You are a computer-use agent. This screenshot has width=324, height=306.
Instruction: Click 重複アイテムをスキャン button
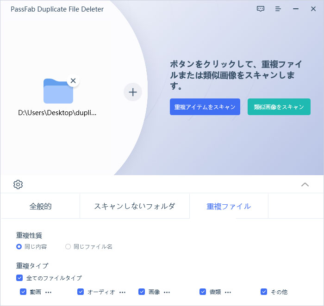pyautogui.click(x=205, y=107)
